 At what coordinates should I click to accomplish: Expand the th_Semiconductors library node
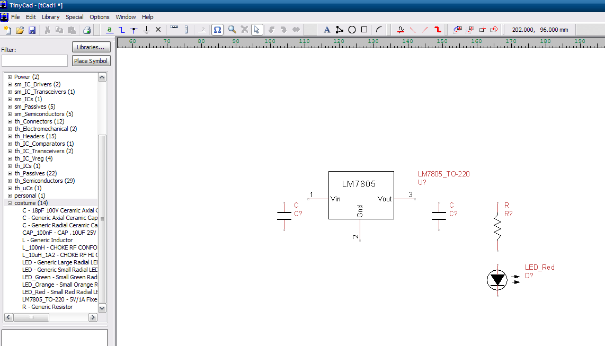point(10,181)
